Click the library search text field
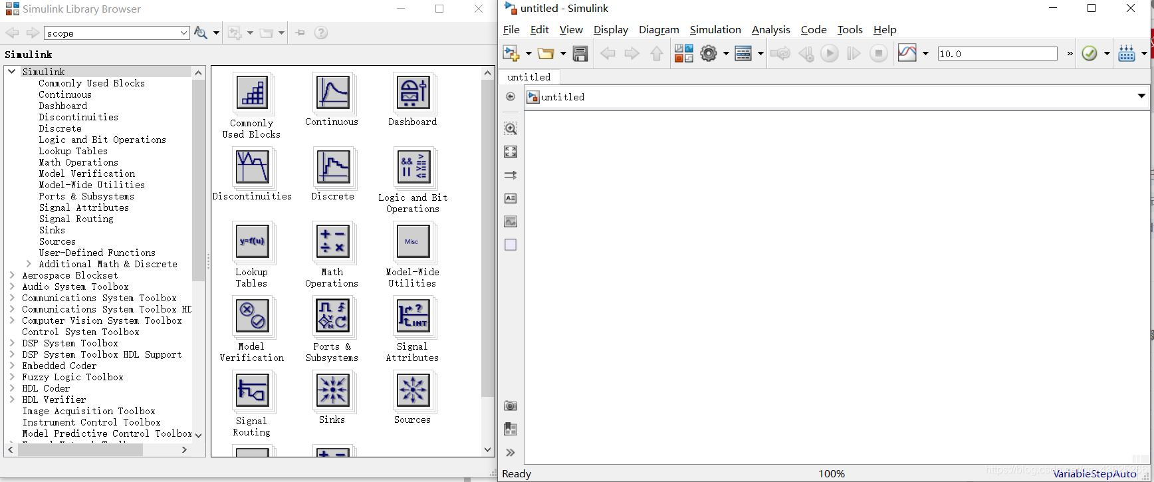This screenshot has height=482, width=1154. [x=112, y=33]
